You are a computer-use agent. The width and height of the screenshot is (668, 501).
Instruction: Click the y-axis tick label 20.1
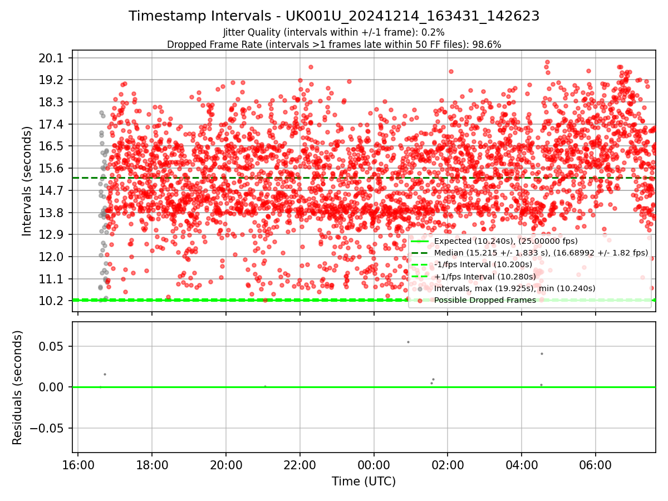pyautogui.click(x=52, y=58)
